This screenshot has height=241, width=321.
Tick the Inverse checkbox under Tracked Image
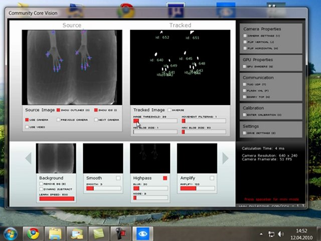tap(170, 110)
